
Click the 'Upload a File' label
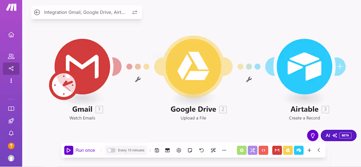tap(193, 118)
